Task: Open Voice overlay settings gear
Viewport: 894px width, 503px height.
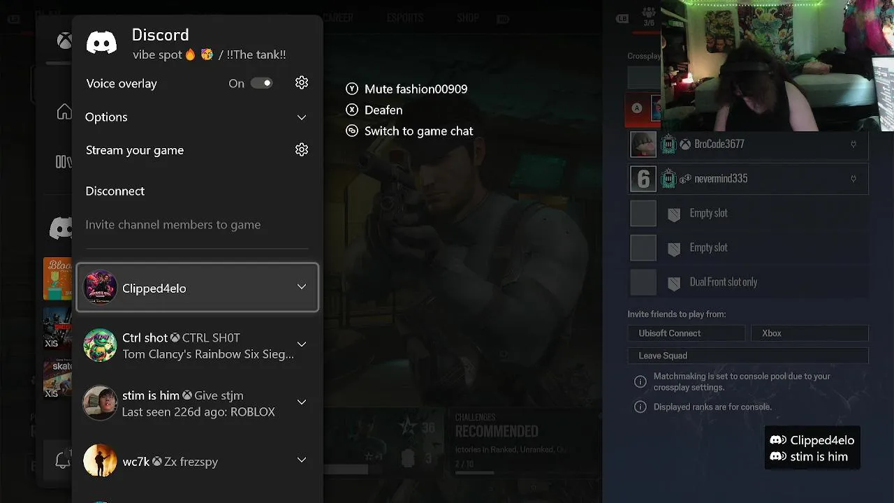Action: click(x=302, y=83)
